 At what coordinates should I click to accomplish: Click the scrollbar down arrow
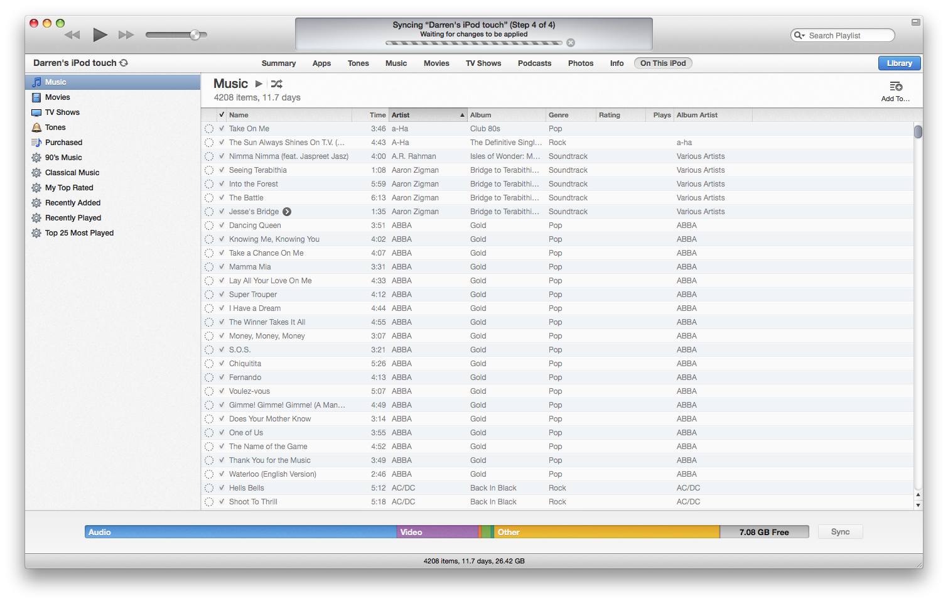click(x=918, y=505)
